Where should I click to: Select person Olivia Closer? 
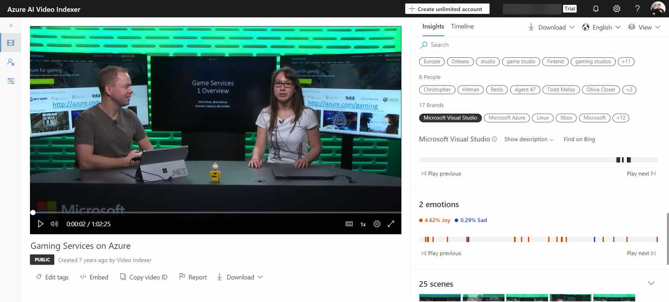point(601,90)
